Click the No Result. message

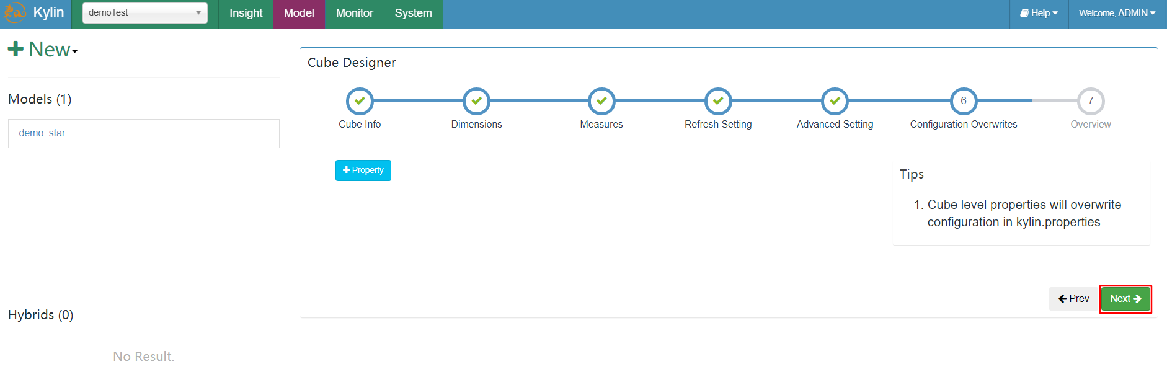click(x=144, y=357)
